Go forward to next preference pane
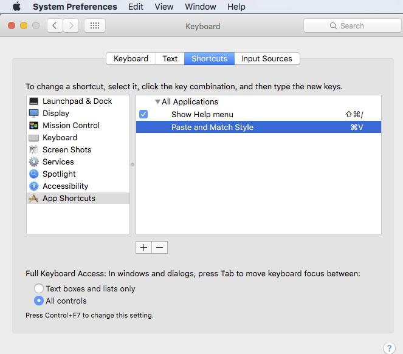403x354 pixels. (71, 26)
